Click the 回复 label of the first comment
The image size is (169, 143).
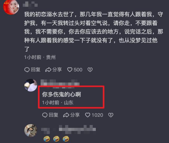(36, 70)
